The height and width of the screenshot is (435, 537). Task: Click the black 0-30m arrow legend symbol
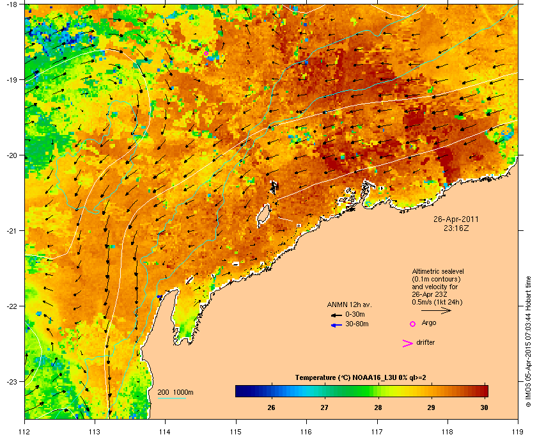[336, 315]
